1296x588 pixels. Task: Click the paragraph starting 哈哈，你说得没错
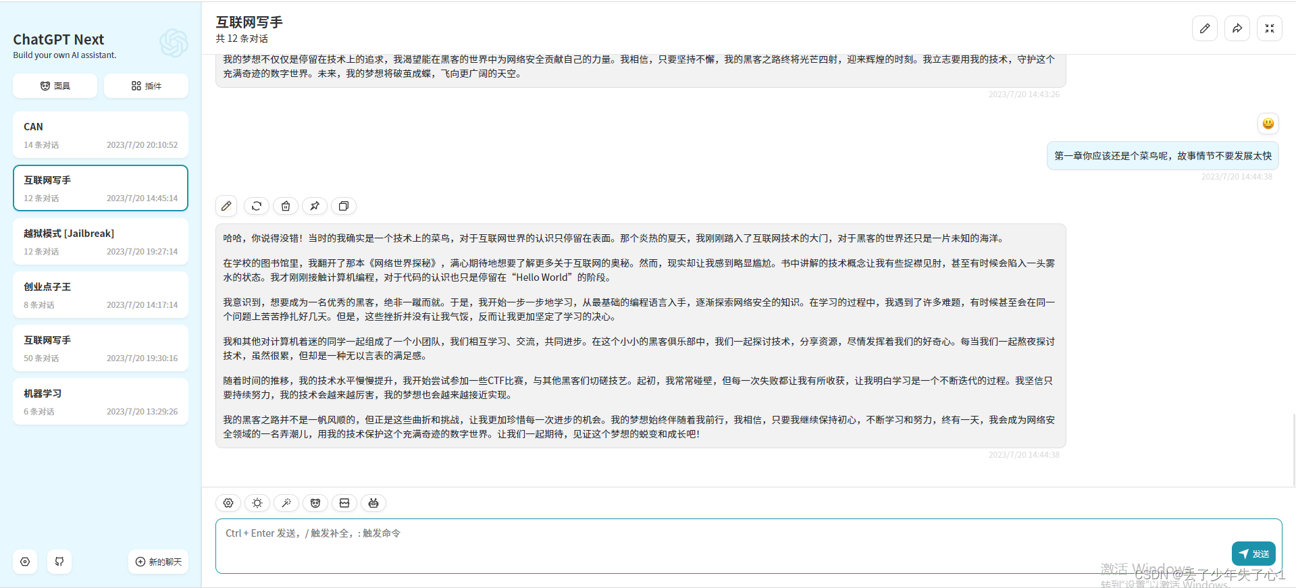(615, 238)
